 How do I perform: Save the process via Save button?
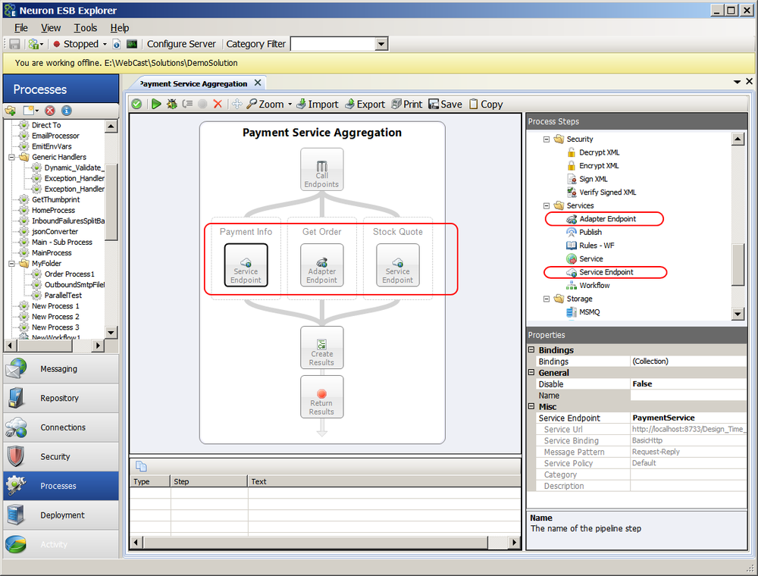point(445,104)
